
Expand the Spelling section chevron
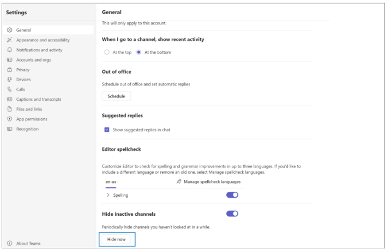[108, 195]
